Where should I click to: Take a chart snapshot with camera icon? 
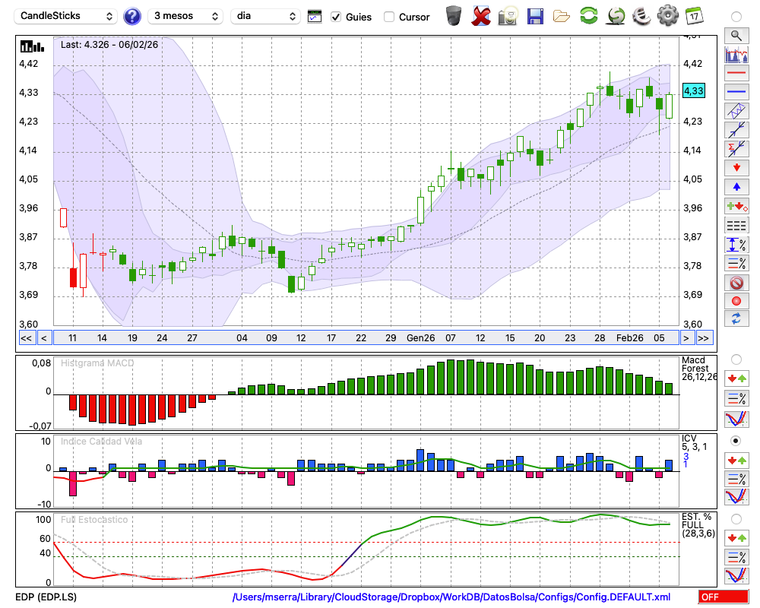click(x=508, y=16)
